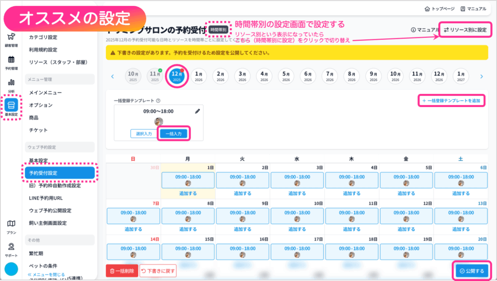The height and width of the screenshot is (281, 497).
Task: Click the red 一括削除 button
Action: pyautogui.click(x=121, y=271)
